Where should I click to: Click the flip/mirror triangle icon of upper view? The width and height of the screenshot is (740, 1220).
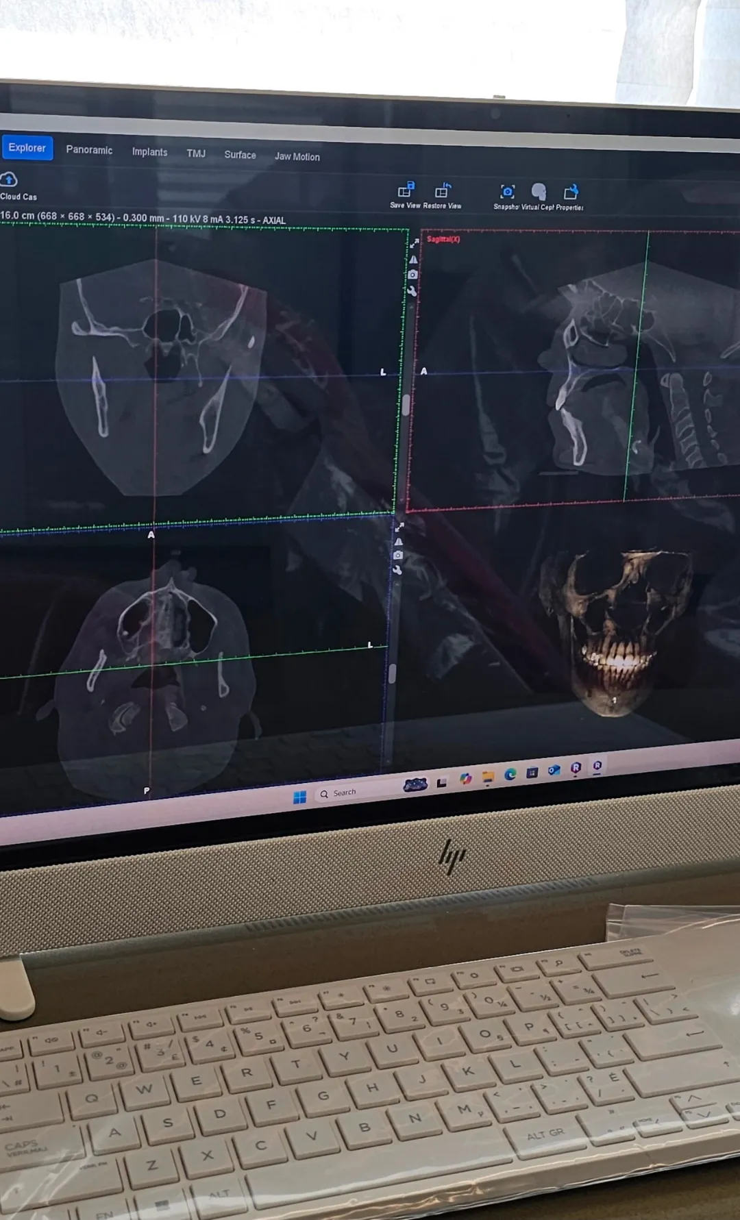pos(413,260)
